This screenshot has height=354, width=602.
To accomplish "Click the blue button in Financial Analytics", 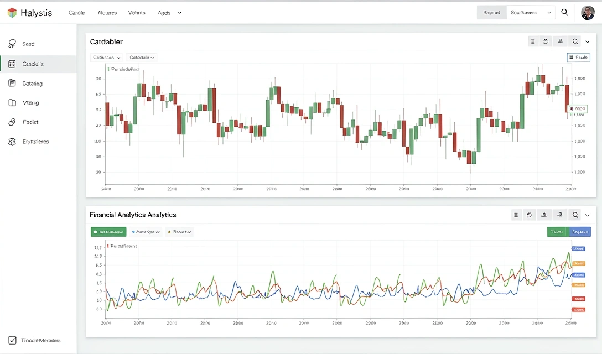I will pos(579,232).
